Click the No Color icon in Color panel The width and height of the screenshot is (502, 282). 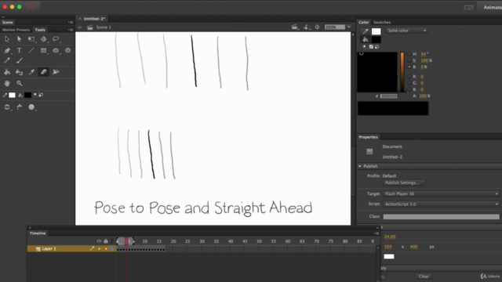371,47
